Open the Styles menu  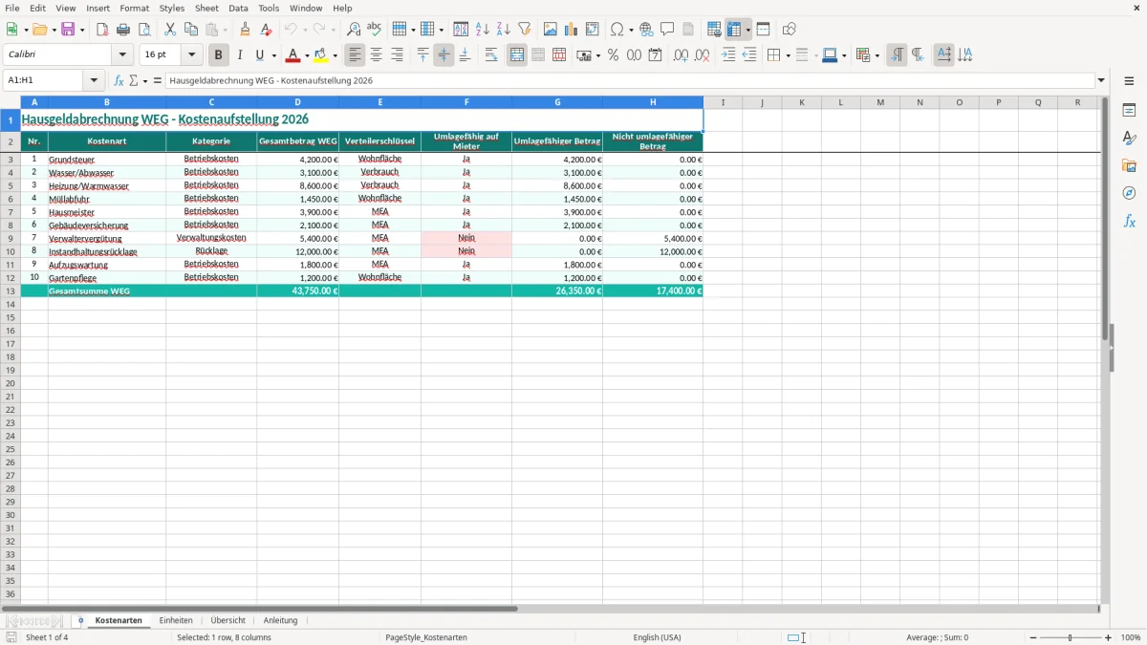[172, 8]
